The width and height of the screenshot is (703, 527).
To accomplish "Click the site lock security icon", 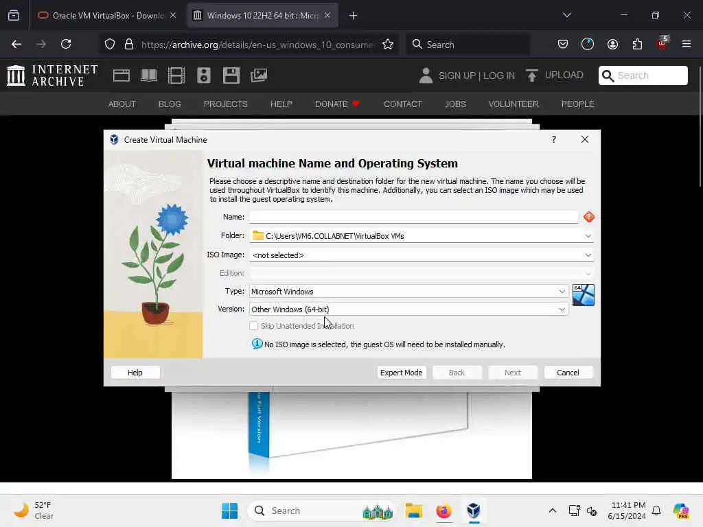I will pos(129,45).
